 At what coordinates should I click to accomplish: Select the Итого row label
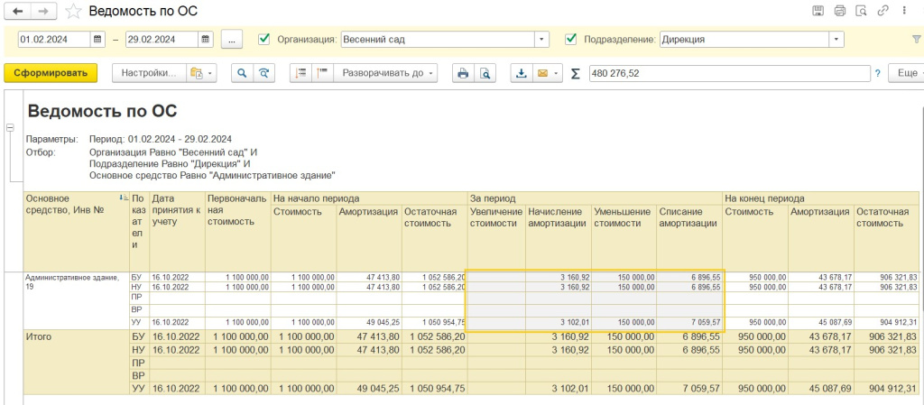pyautogui.click(x=77, y=362)
